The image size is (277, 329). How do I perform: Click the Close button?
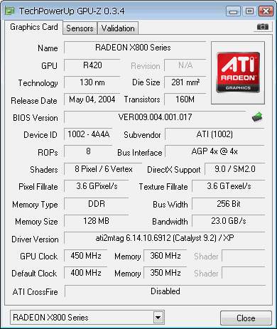pos(246,318)
